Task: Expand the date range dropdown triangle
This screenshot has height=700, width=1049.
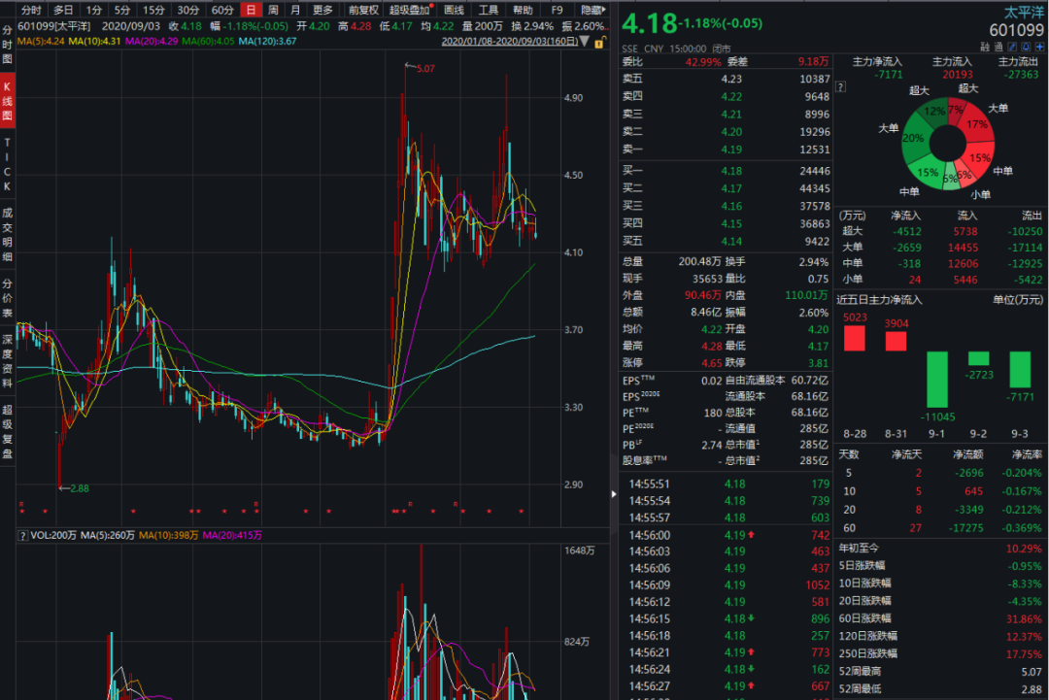Action: coord(585,42)
